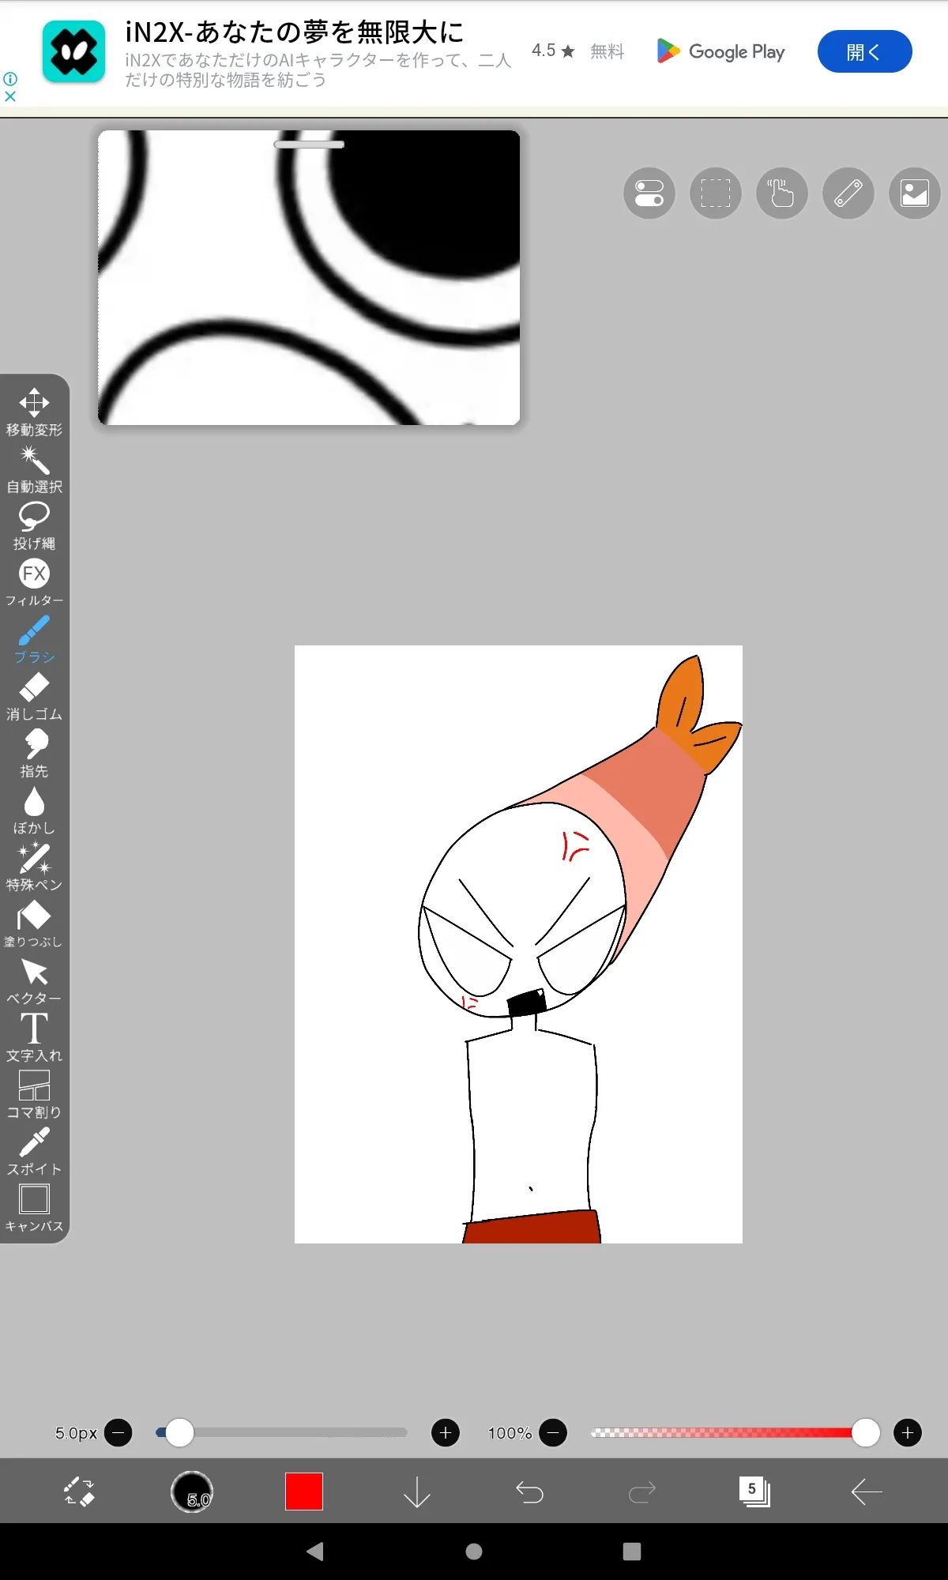Open the layers panel showing 5
Viewport: 948px width, 1580px height.
[754, 1492]
